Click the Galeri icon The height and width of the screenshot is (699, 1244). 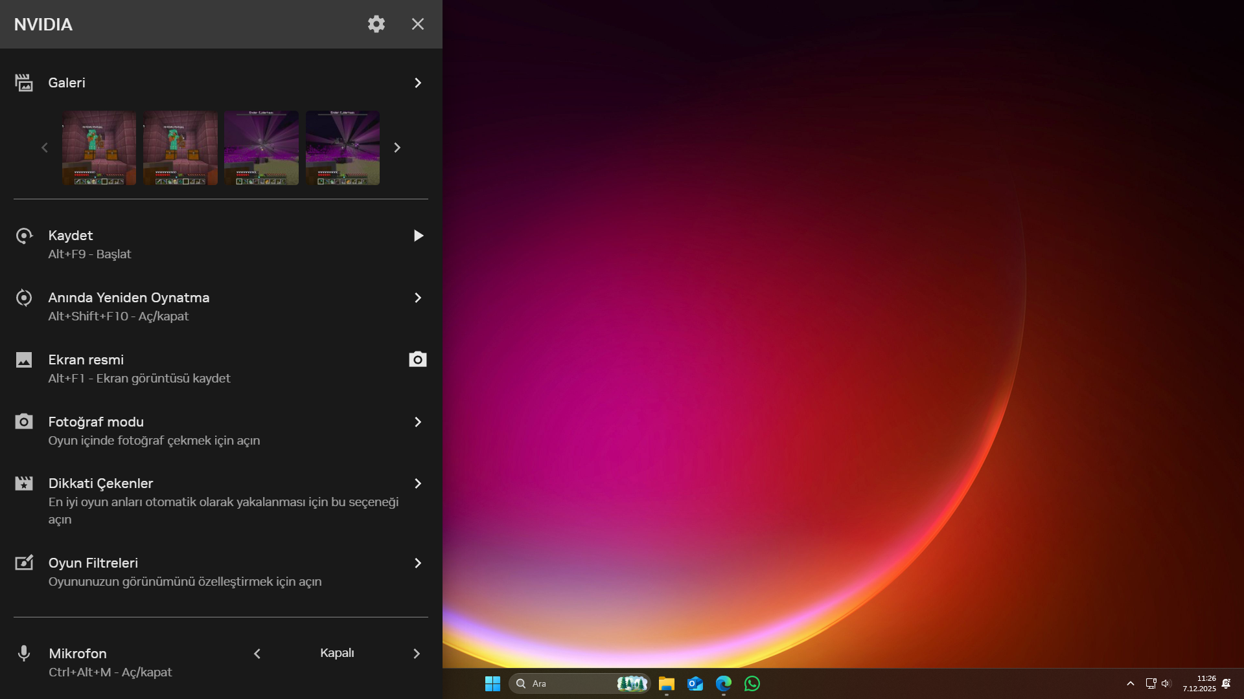click(24, 83)
